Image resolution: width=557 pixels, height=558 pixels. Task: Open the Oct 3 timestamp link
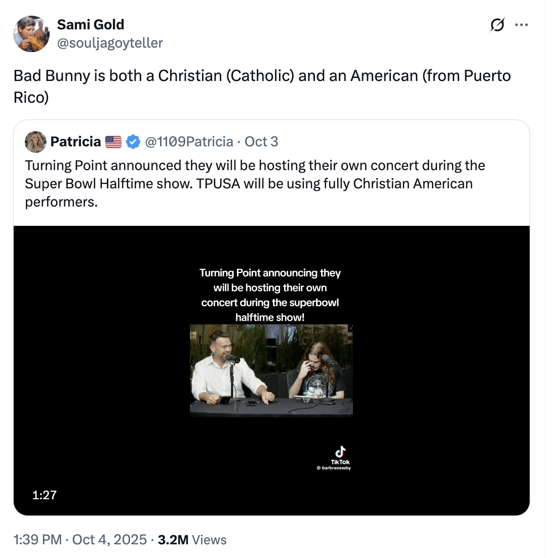[261, 142]
